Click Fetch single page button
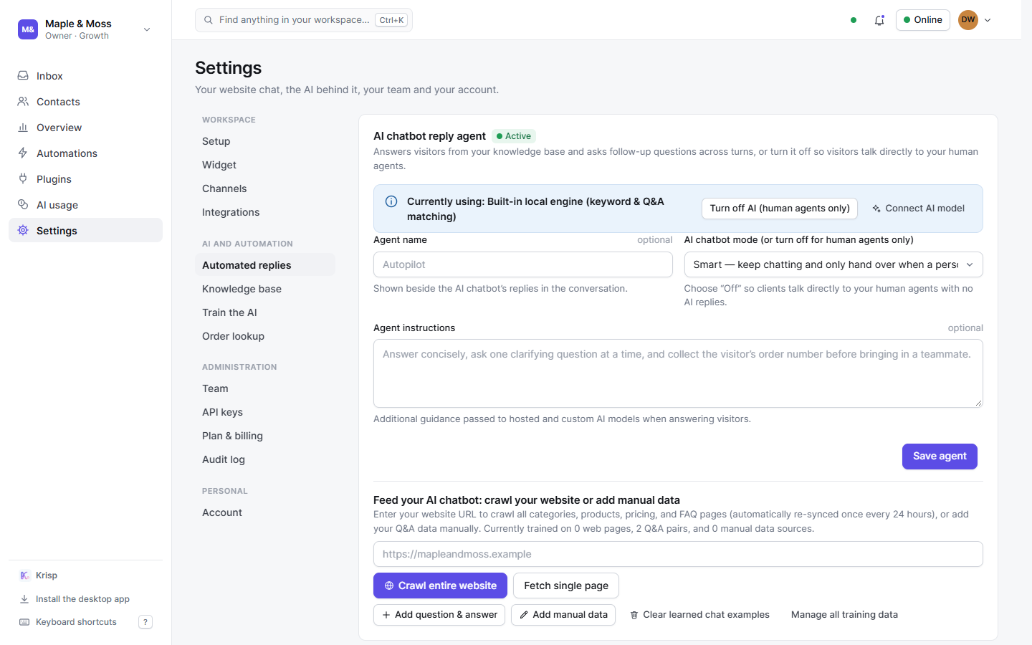This screenshot has width=1032, height=645. pyautogui.click(x=566, y=586)
